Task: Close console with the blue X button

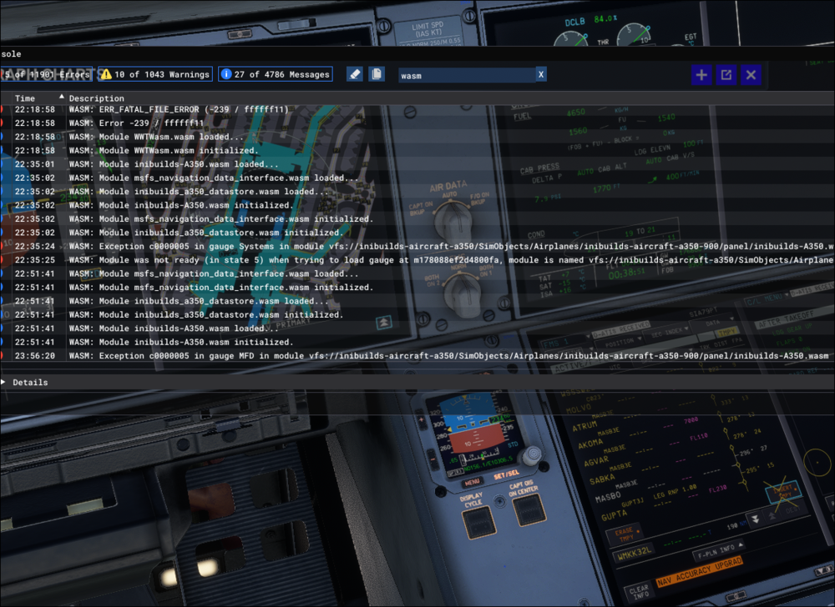Action: click(x=751, y=75)
